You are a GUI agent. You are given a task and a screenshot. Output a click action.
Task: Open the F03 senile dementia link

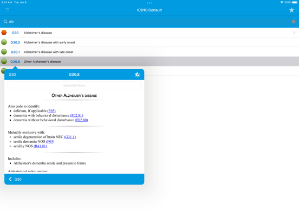click(x=50, y=142)
